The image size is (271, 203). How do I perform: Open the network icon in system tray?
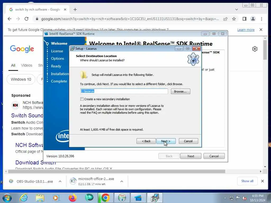pos(231,198)
